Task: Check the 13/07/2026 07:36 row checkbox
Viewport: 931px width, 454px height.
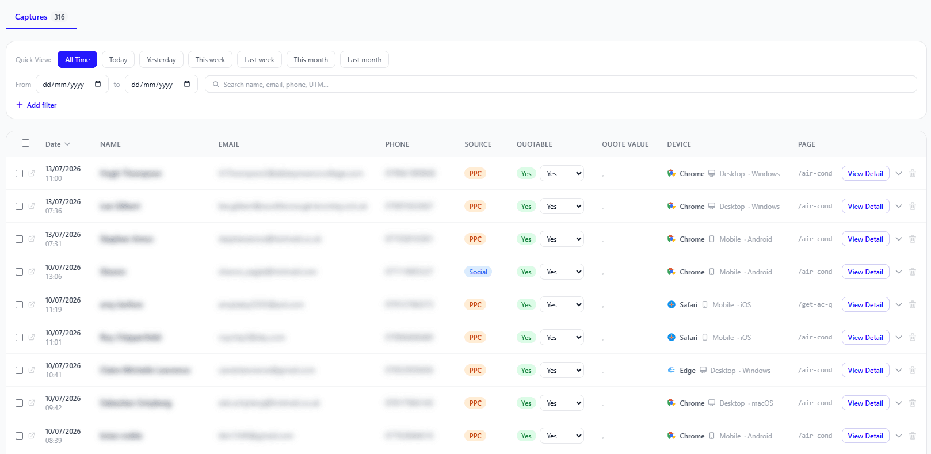Action: point(19,206)
